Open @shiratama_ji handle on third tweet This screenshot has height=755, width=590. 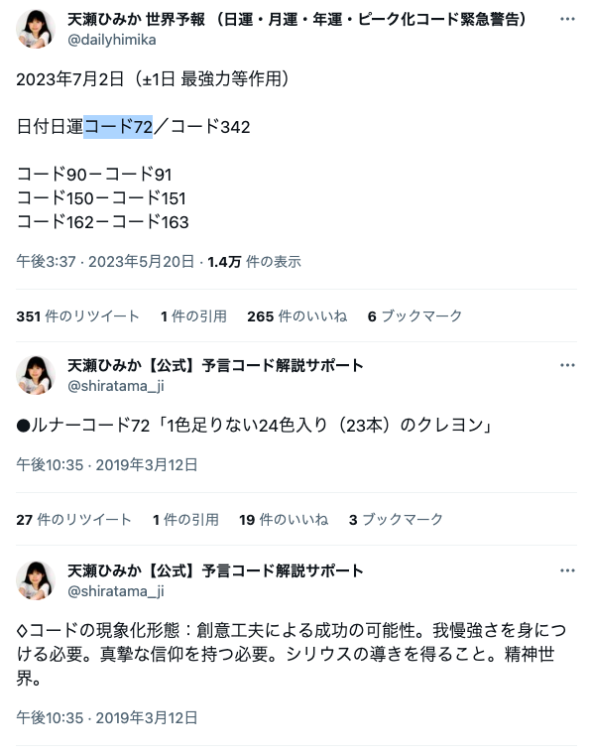pos(115,591)
